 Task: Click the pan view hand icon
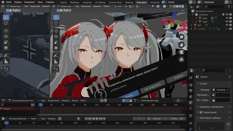click(181, 45)
